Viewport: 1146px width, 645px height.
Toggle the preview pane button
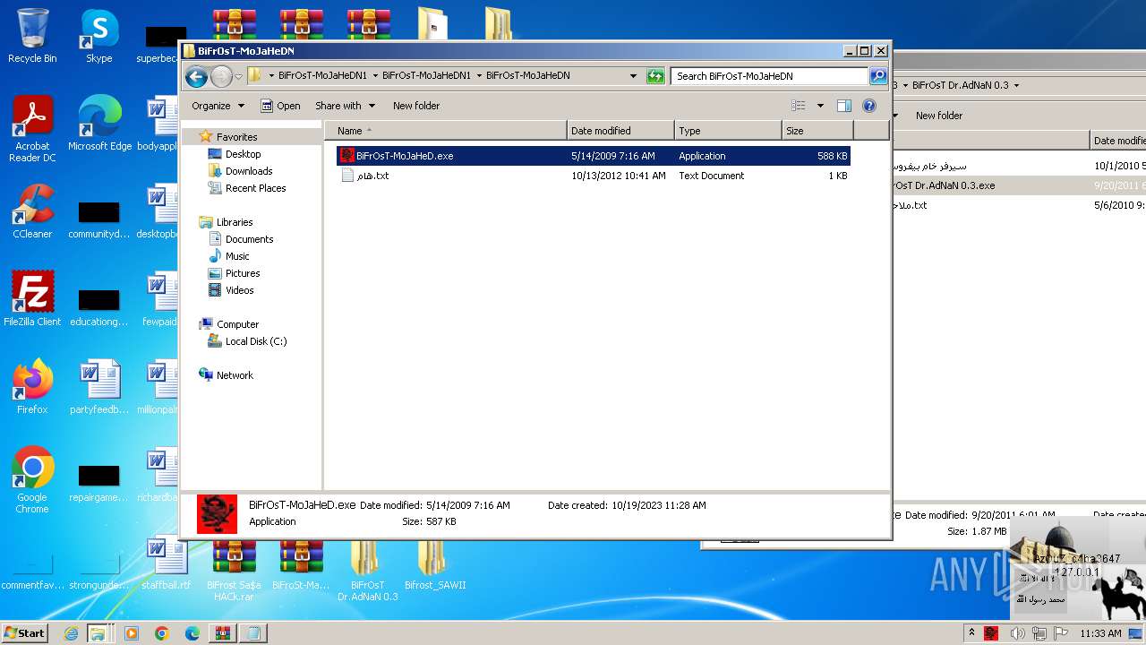[x=843, y=106]
